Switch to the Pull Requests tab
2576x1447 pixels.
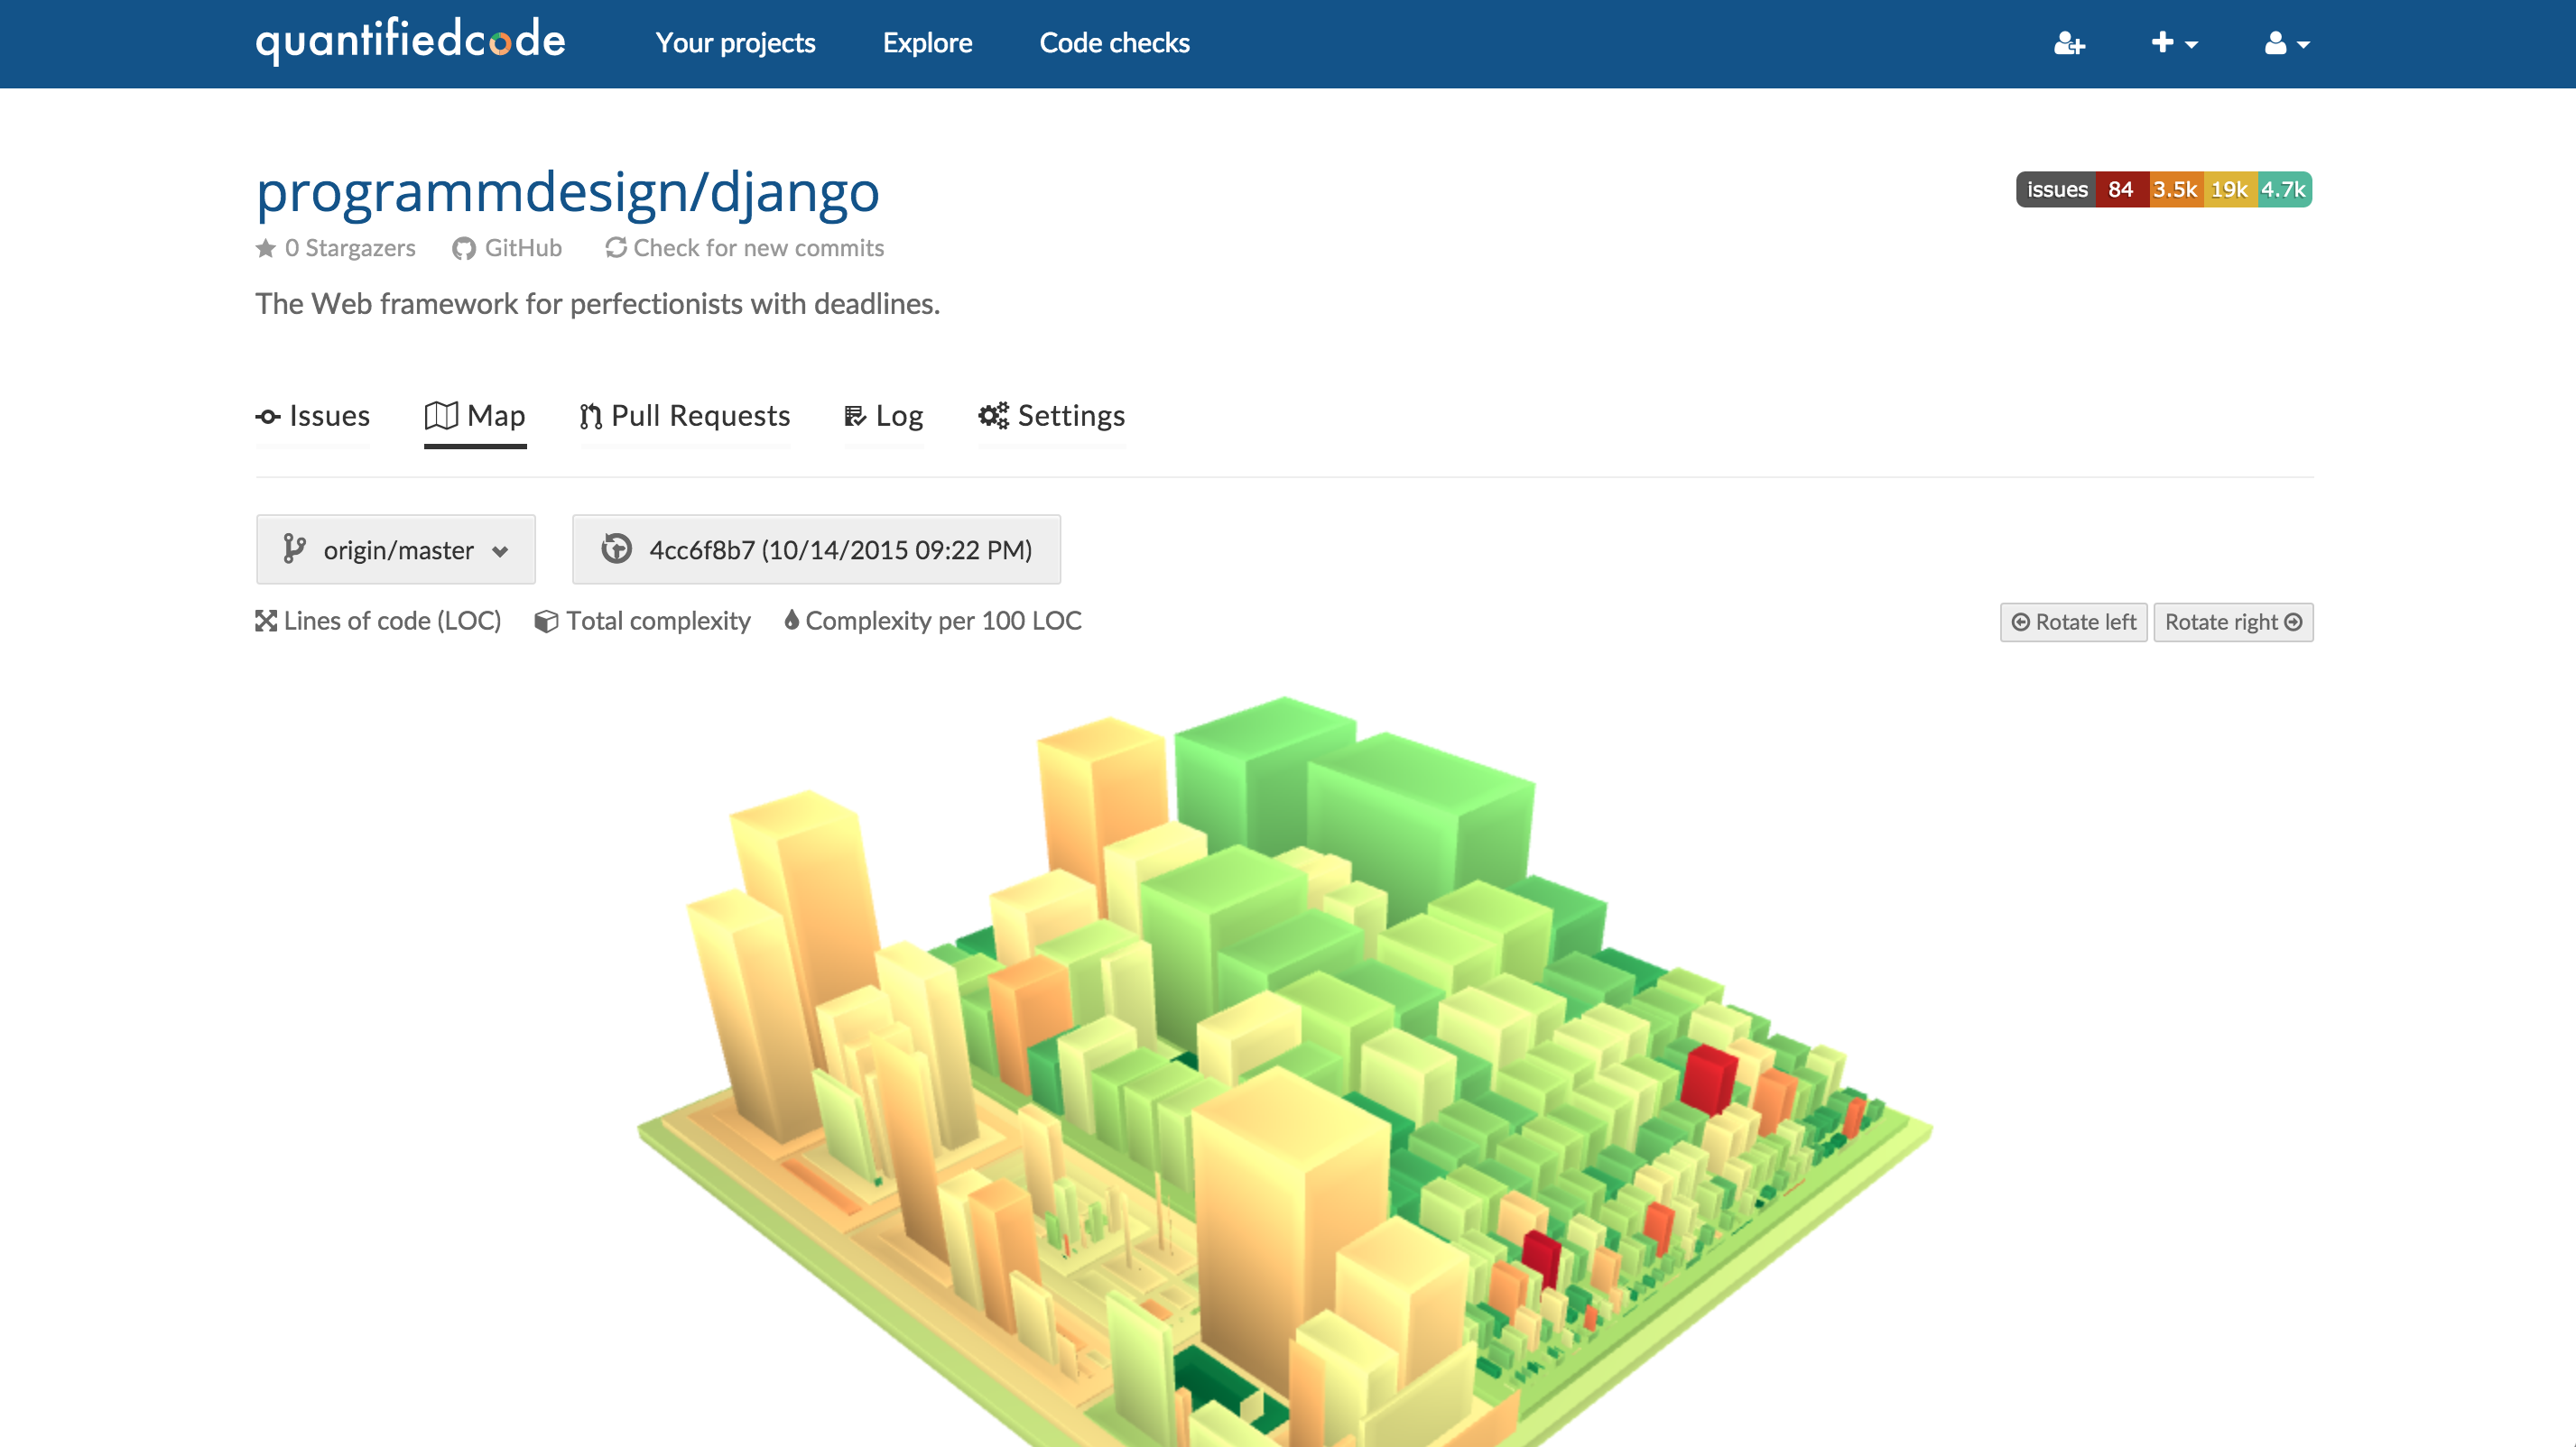tap(685, 416)
